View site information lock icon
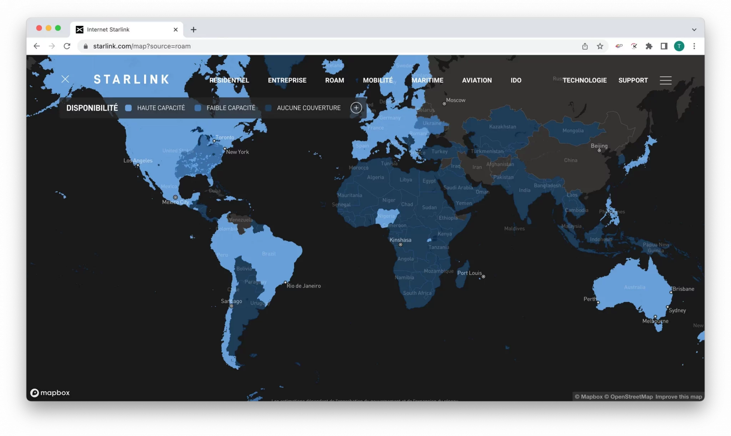Screen dimensions: 731x436 coord(86,46)
